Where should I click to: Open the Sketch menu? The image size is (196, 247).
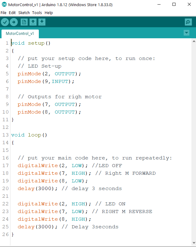[24, 13]
